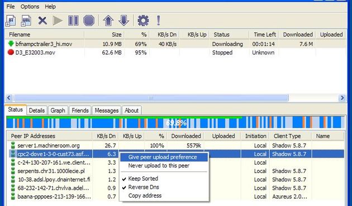352x206 pixels.
Task: Click the 00:01:14 time left value
Action: click(263, 44)
